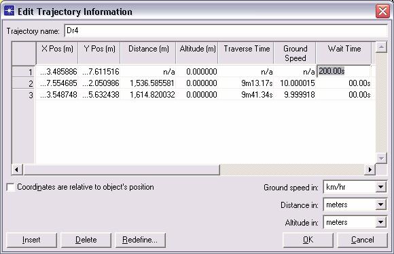Image resolution: width=394 pixels, height=254 pixels.
Task: Click the Traverse Time cell 9m13.17s
Action: (246, 83)
